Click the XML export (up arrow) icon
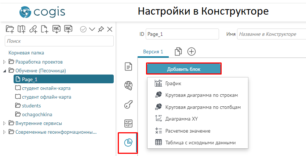The height and width of the screenshot is (156, 306). pos(68,29)
